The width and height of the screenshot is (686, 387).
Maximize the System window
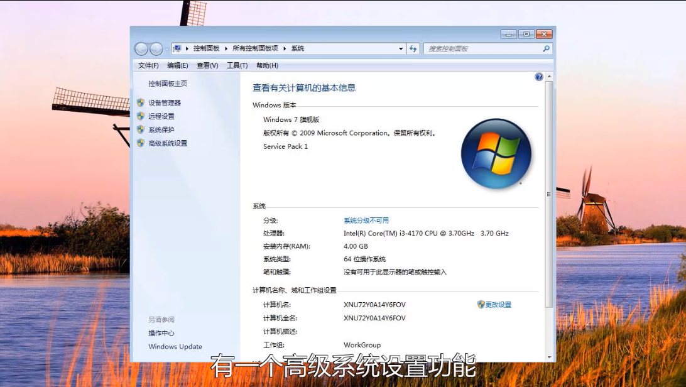[526, 34]
